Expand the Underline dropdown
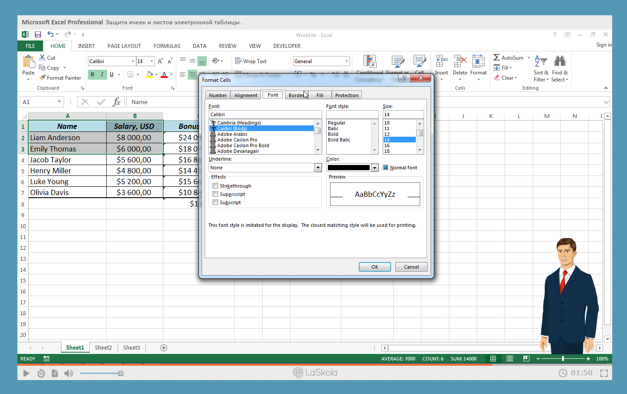627x394 pixels. point(318,168)
